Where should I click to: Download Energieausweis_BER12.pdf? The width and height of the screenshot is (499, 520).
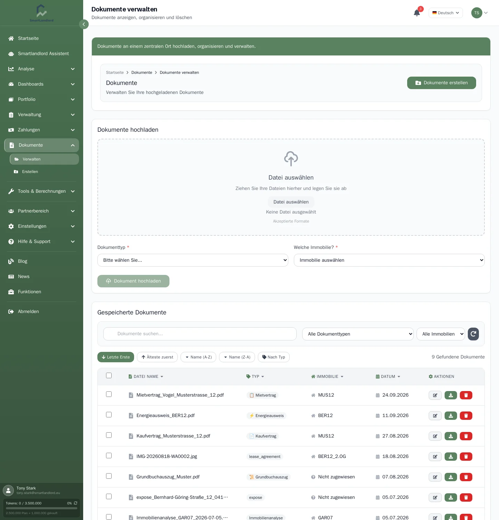[451, 416]
